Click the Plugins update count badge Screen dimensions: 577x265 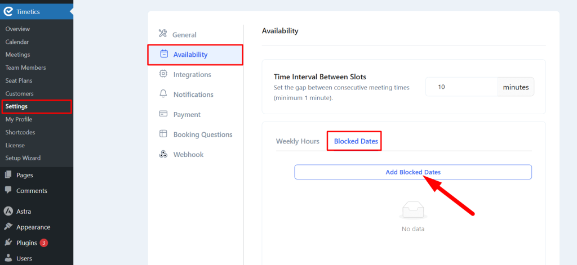tap(44, 242)
